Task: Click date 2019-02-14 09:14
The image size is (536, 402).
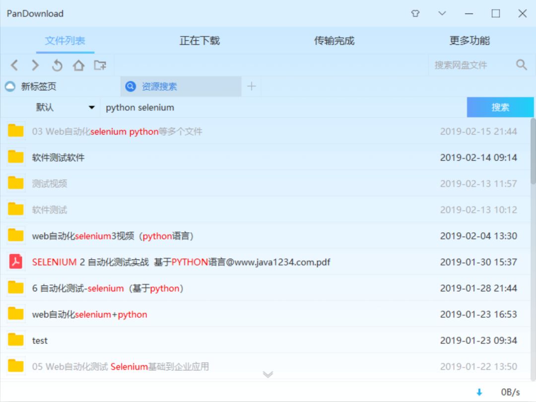Action: coord(478,158)
